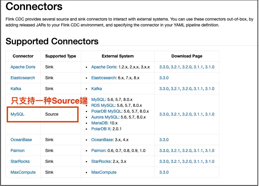Open Elasticsearch 3.3.0 download
Viewport: 259px width, 186px height.
[x=164, y=78]
